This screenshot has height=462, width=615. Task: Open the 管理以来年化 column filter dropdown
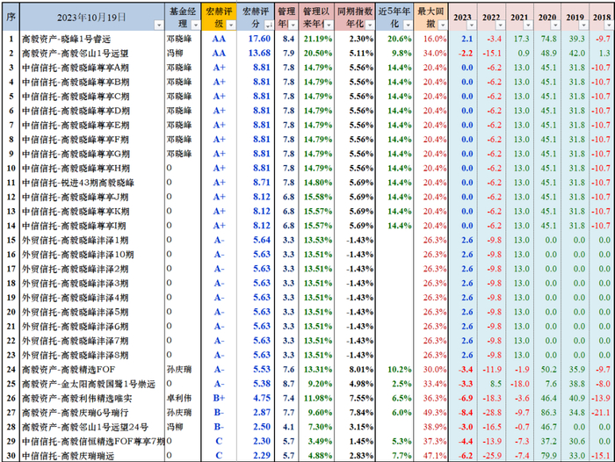click(x=329, y=25)
